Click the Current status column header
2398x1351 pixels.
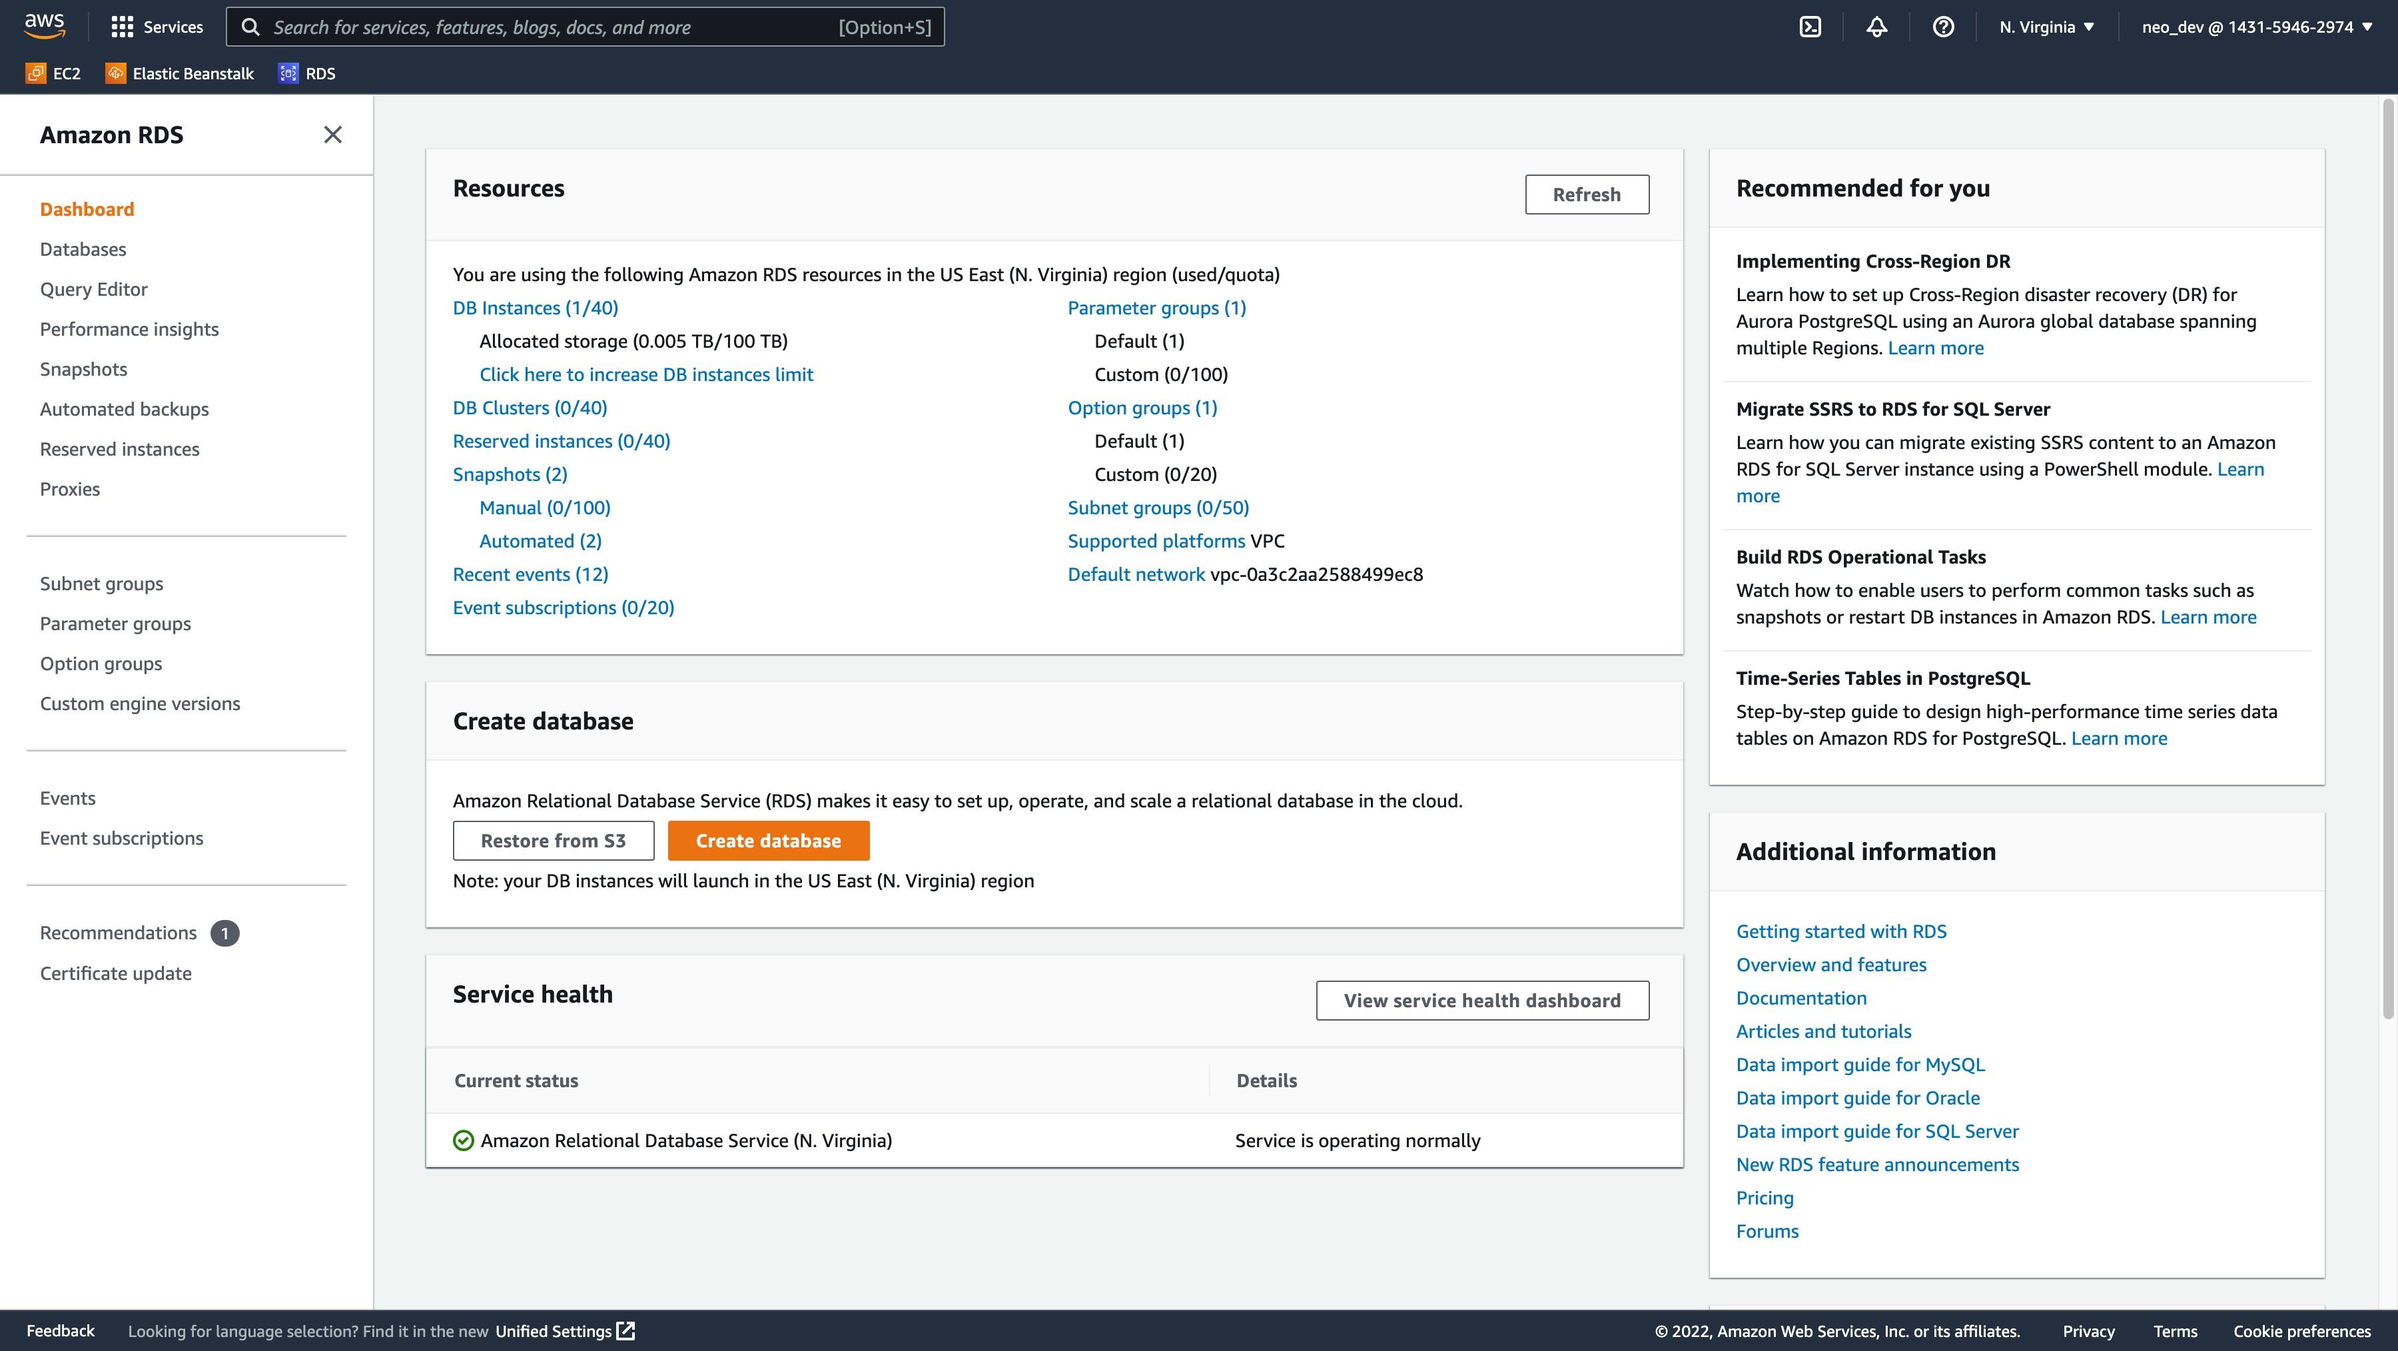[x=517, y=1081]
